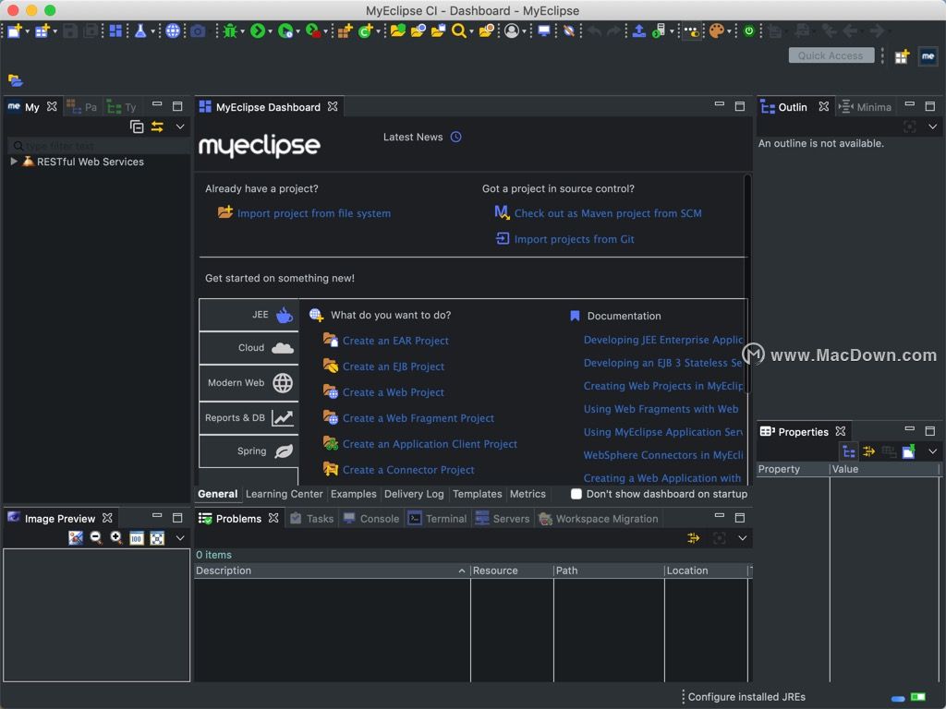
Task: Click Import project from file system link
Action: pos(314,213)
